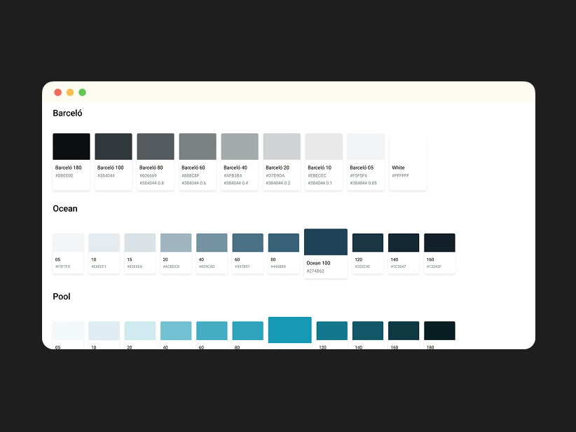Choose the Pool 160 swatch
Viewport: 576px width, 432px height.
(x=404, y=330)
